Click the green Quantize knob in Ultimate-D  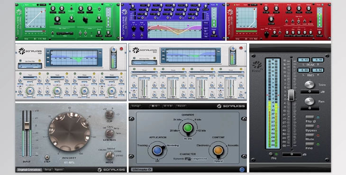pyautogui.click(x=188, y=128)
